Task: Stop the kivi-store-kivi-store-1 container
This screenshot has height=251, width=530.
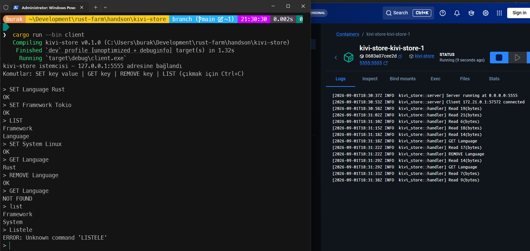Action: [499, 58]
